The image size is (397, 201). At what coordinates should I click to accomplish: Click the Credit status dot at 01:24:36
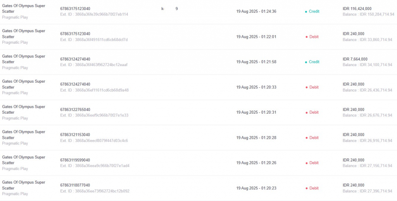coord(306,12)
